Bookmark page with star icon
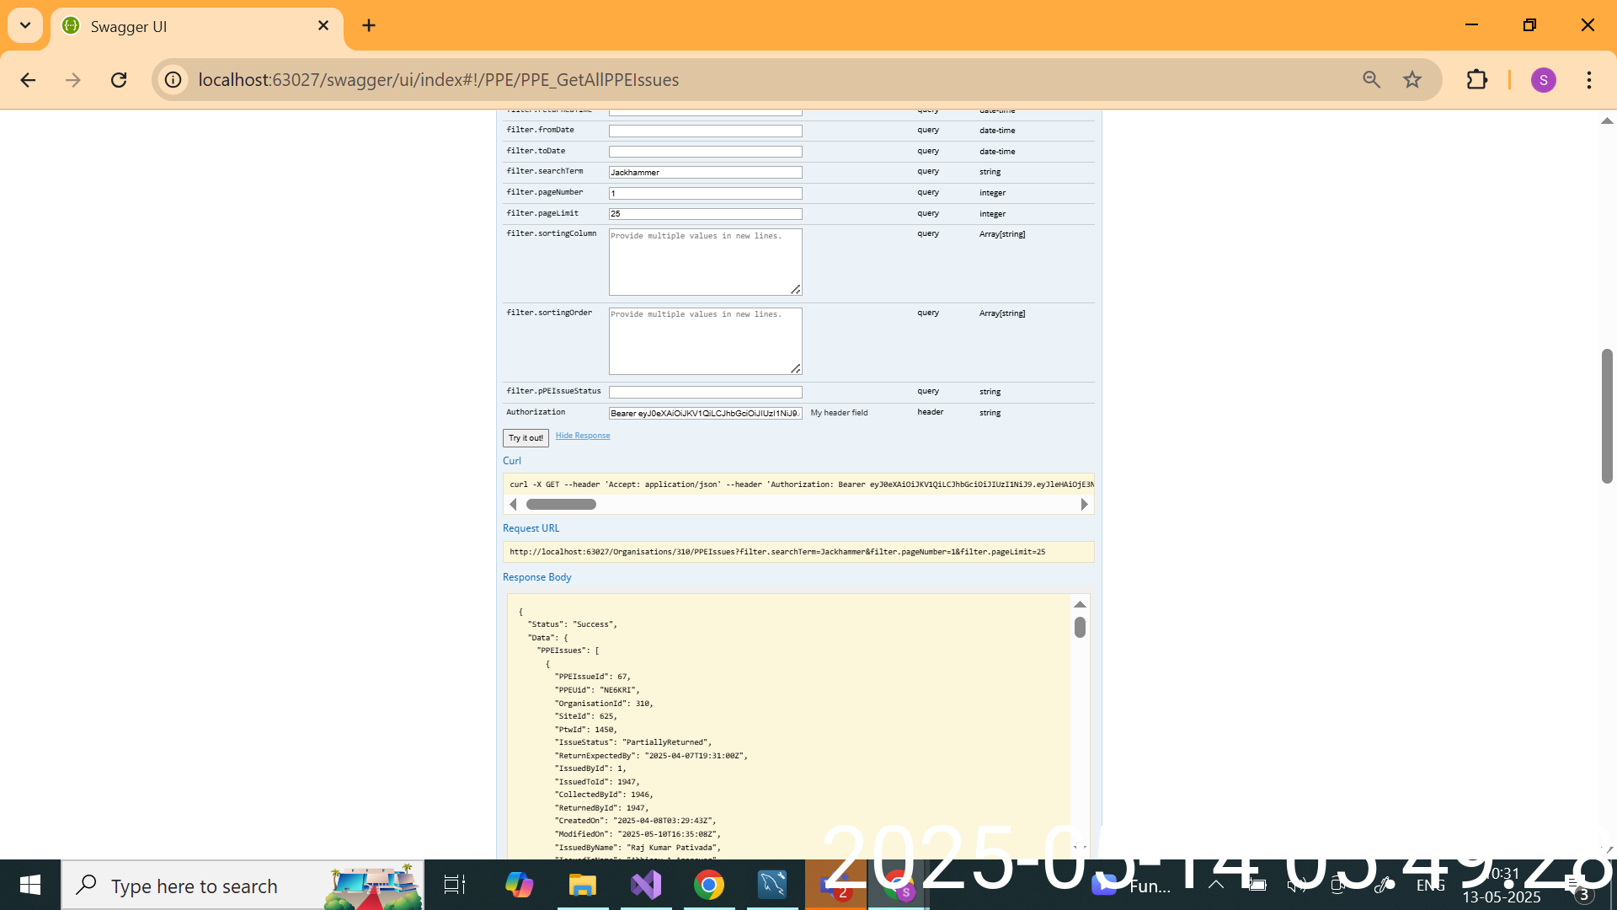This screenshot has width=1617, height=910. point(1412,80)
